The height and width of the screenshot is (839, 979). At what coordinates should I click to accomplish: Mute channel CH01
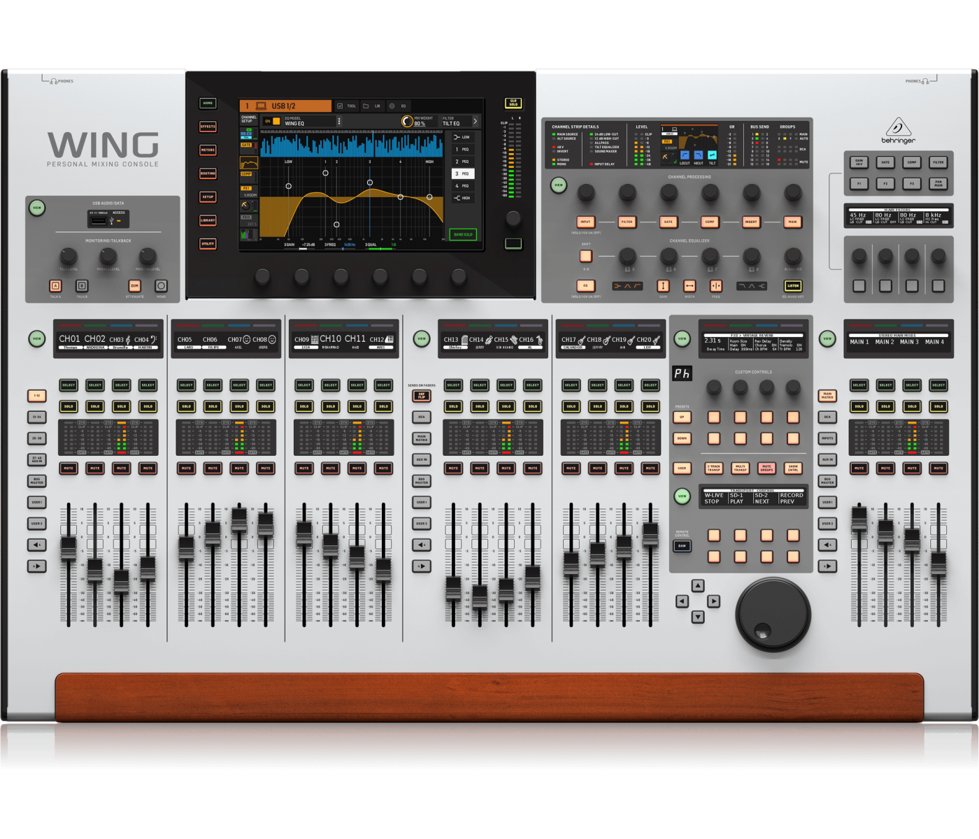tap(69, 468)
